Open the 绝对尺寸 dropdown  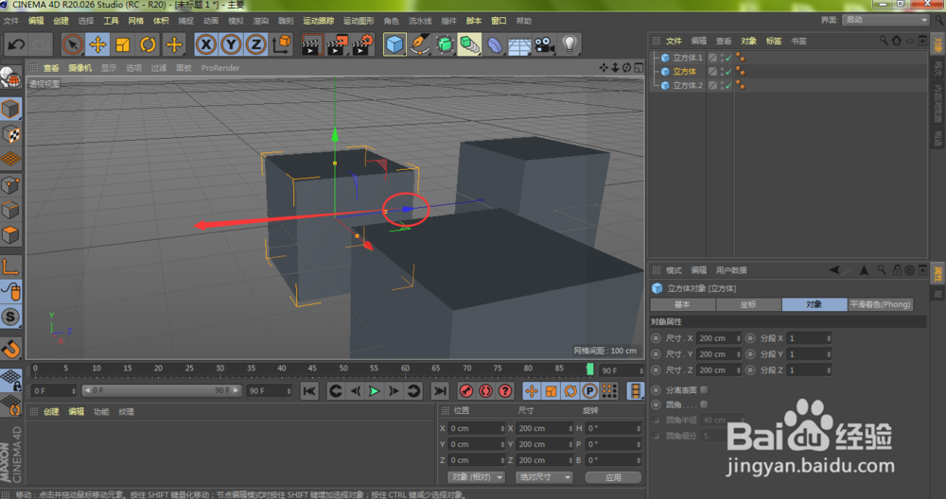(544, 476)
